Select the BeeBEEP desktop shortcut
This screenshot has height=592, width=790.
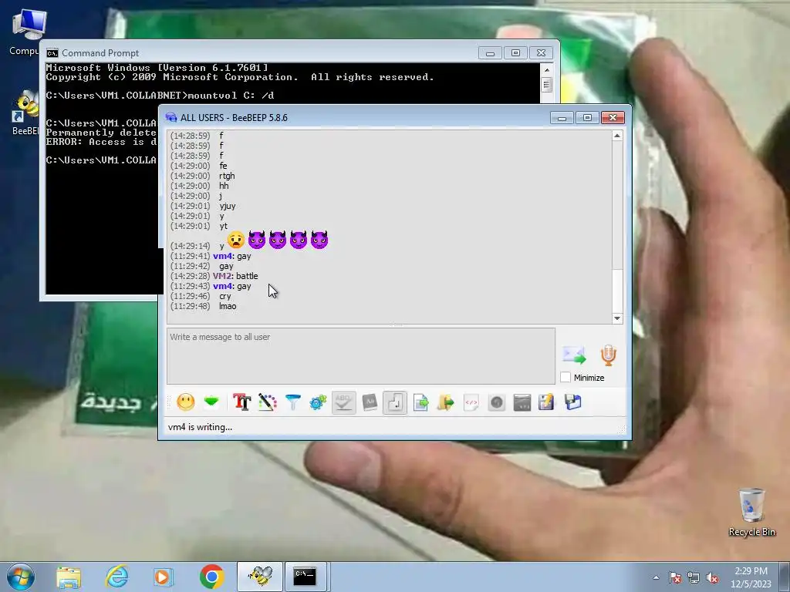click(x=24, y=113)
